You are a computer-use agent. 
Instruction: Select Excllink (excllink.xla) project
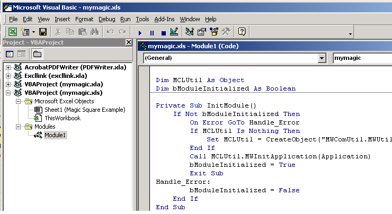coord(56,76)
